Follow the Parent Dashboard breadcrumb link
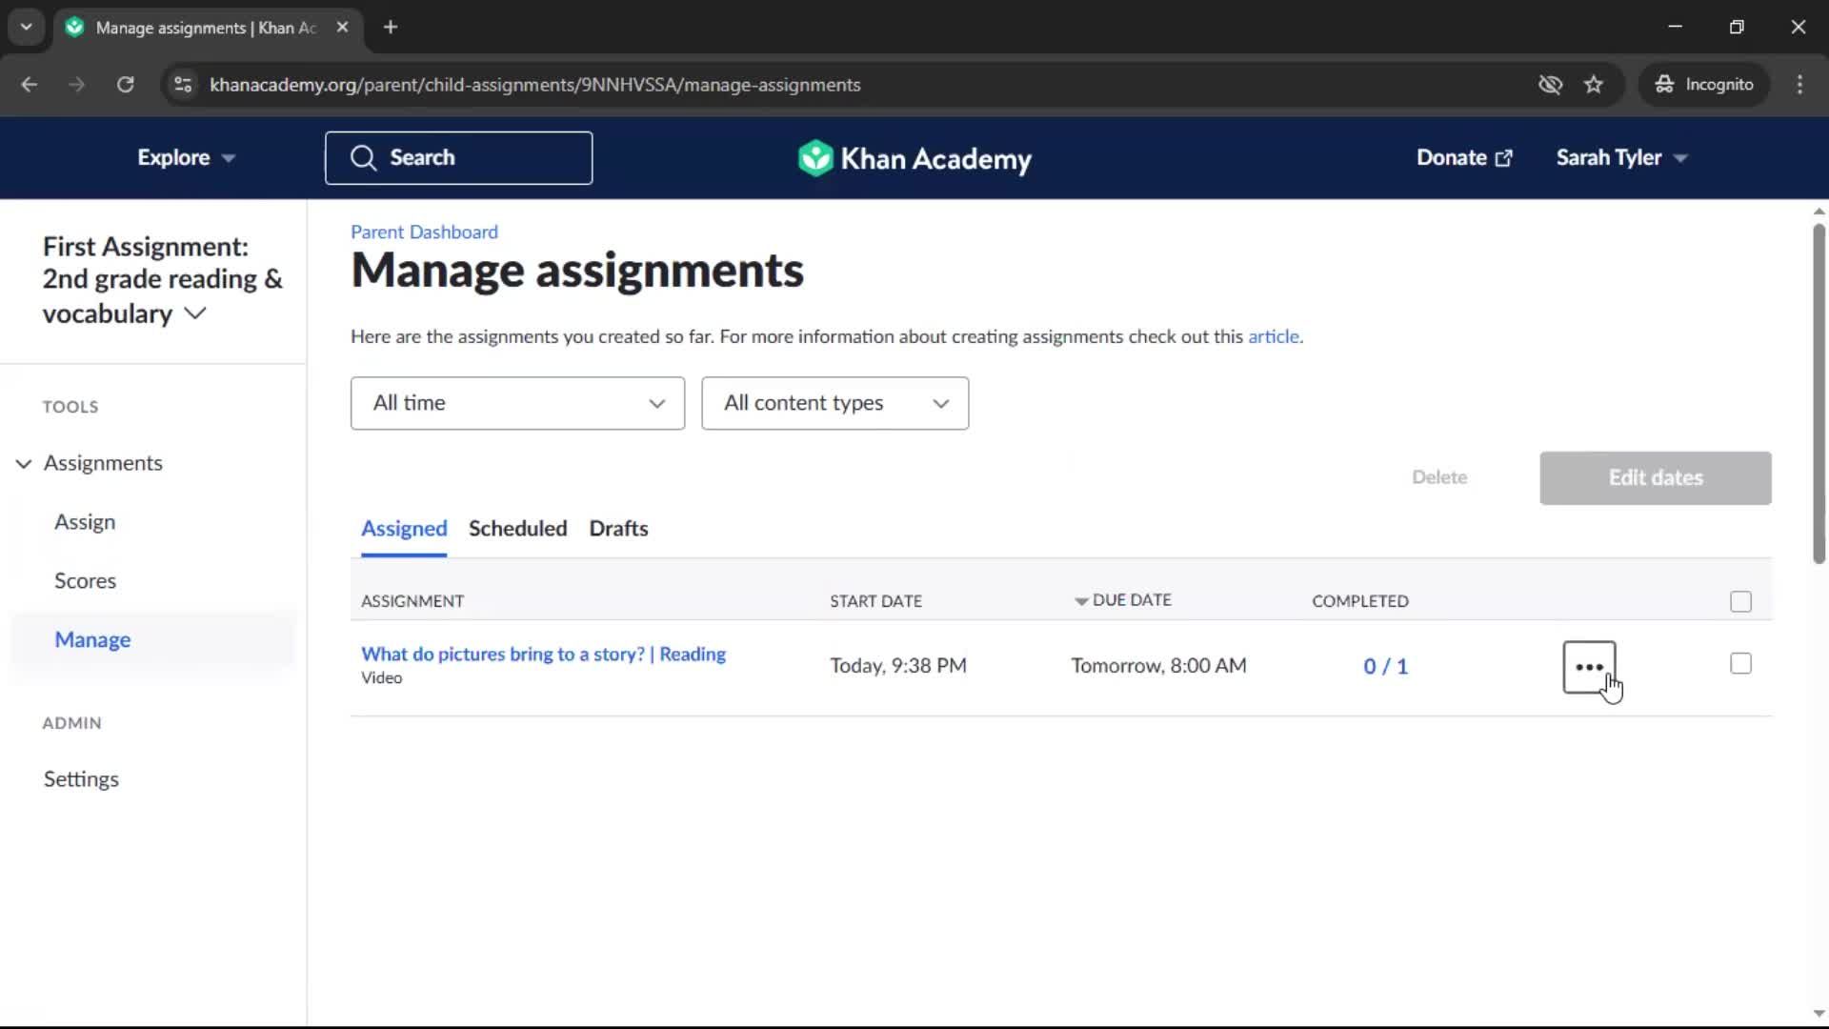 (424, 232)
